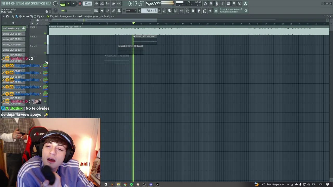Open Chrome from the taskbar
This screenshot has width=333, height=187.
(x=125, y=184)
